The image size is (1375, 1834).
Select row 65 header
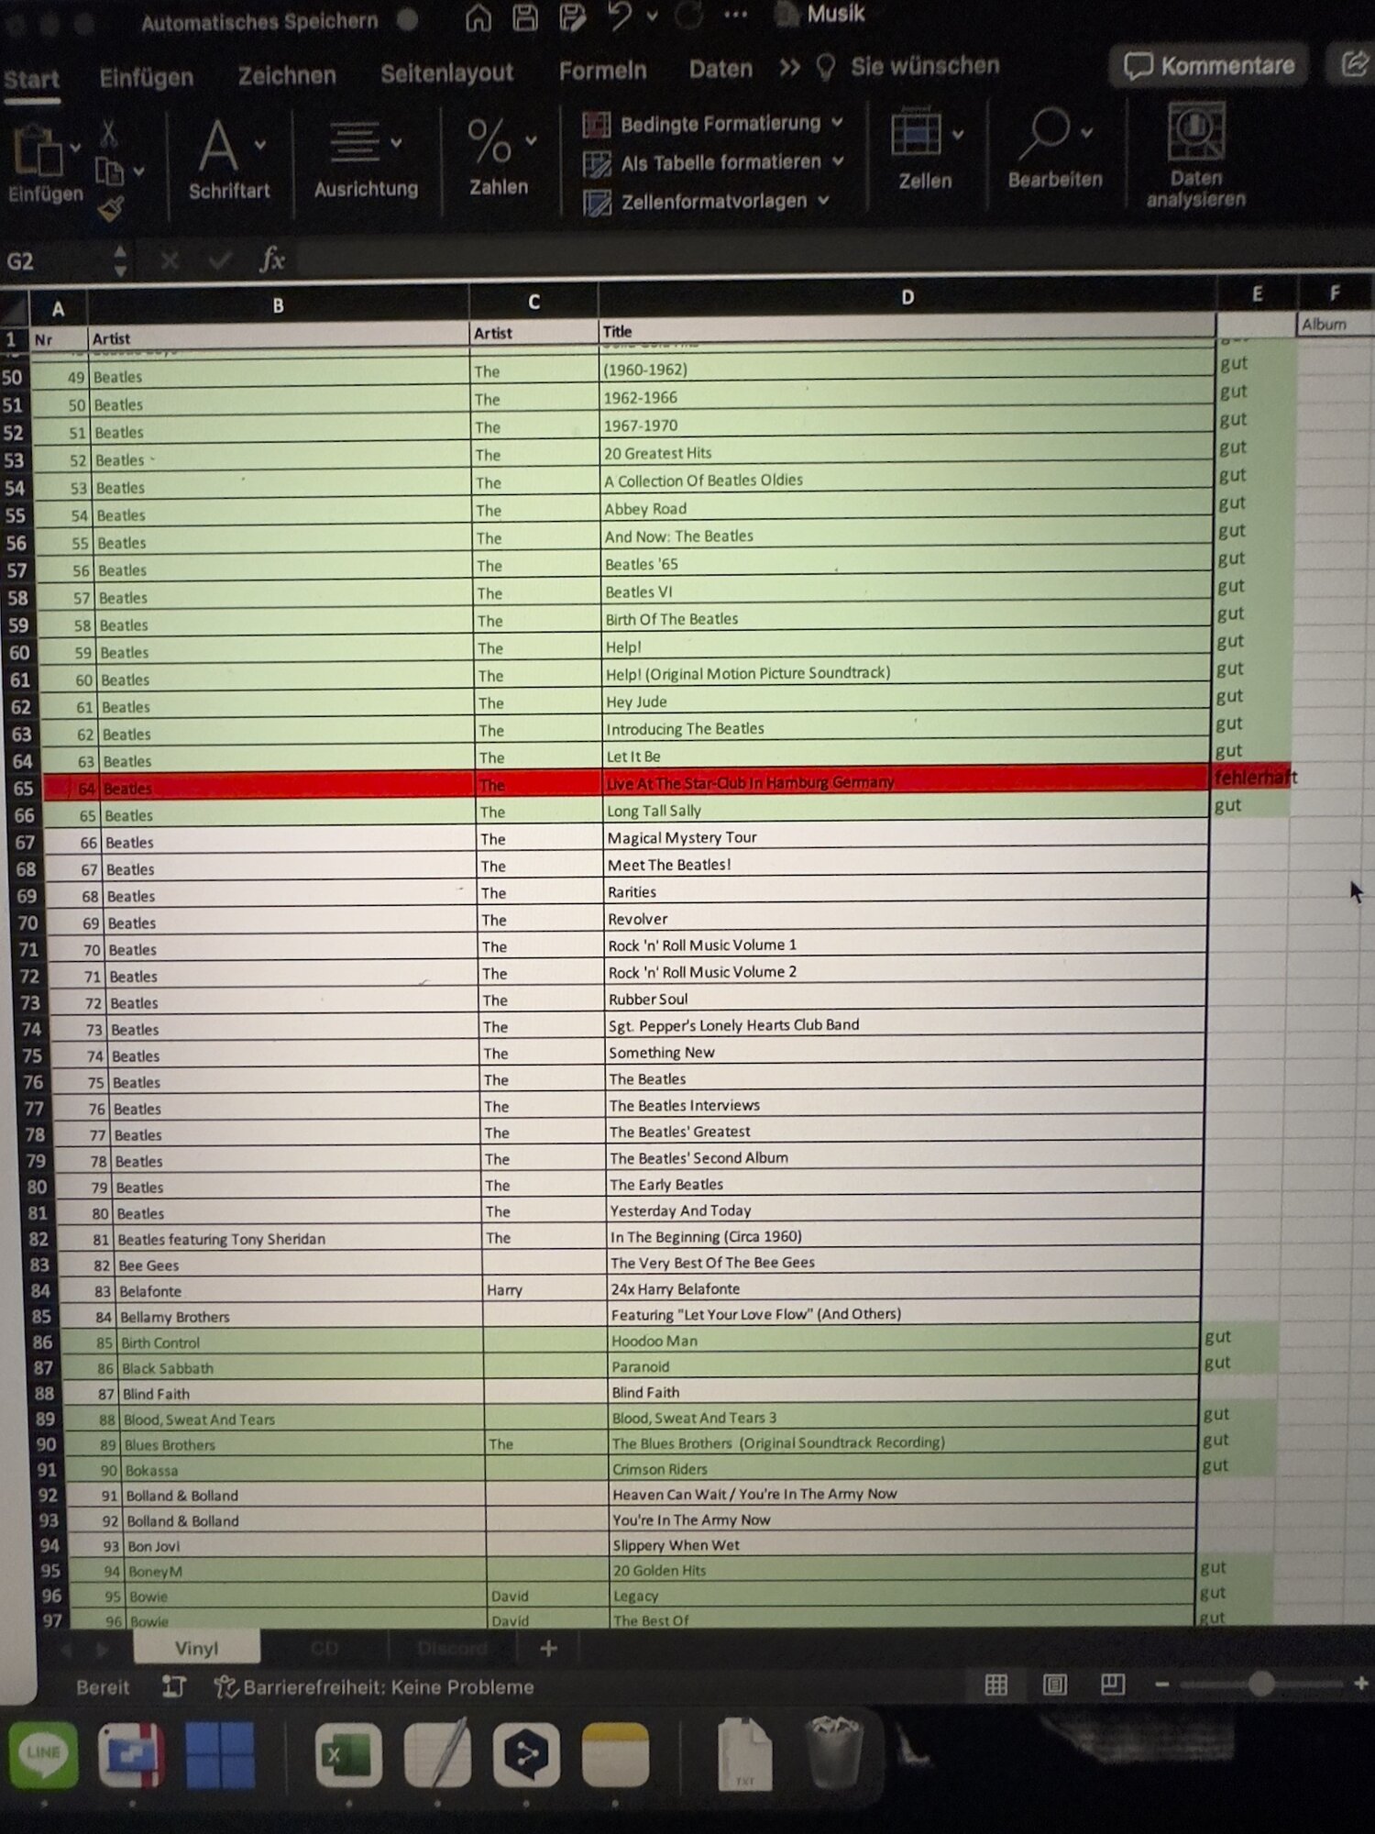coord(22,789)
